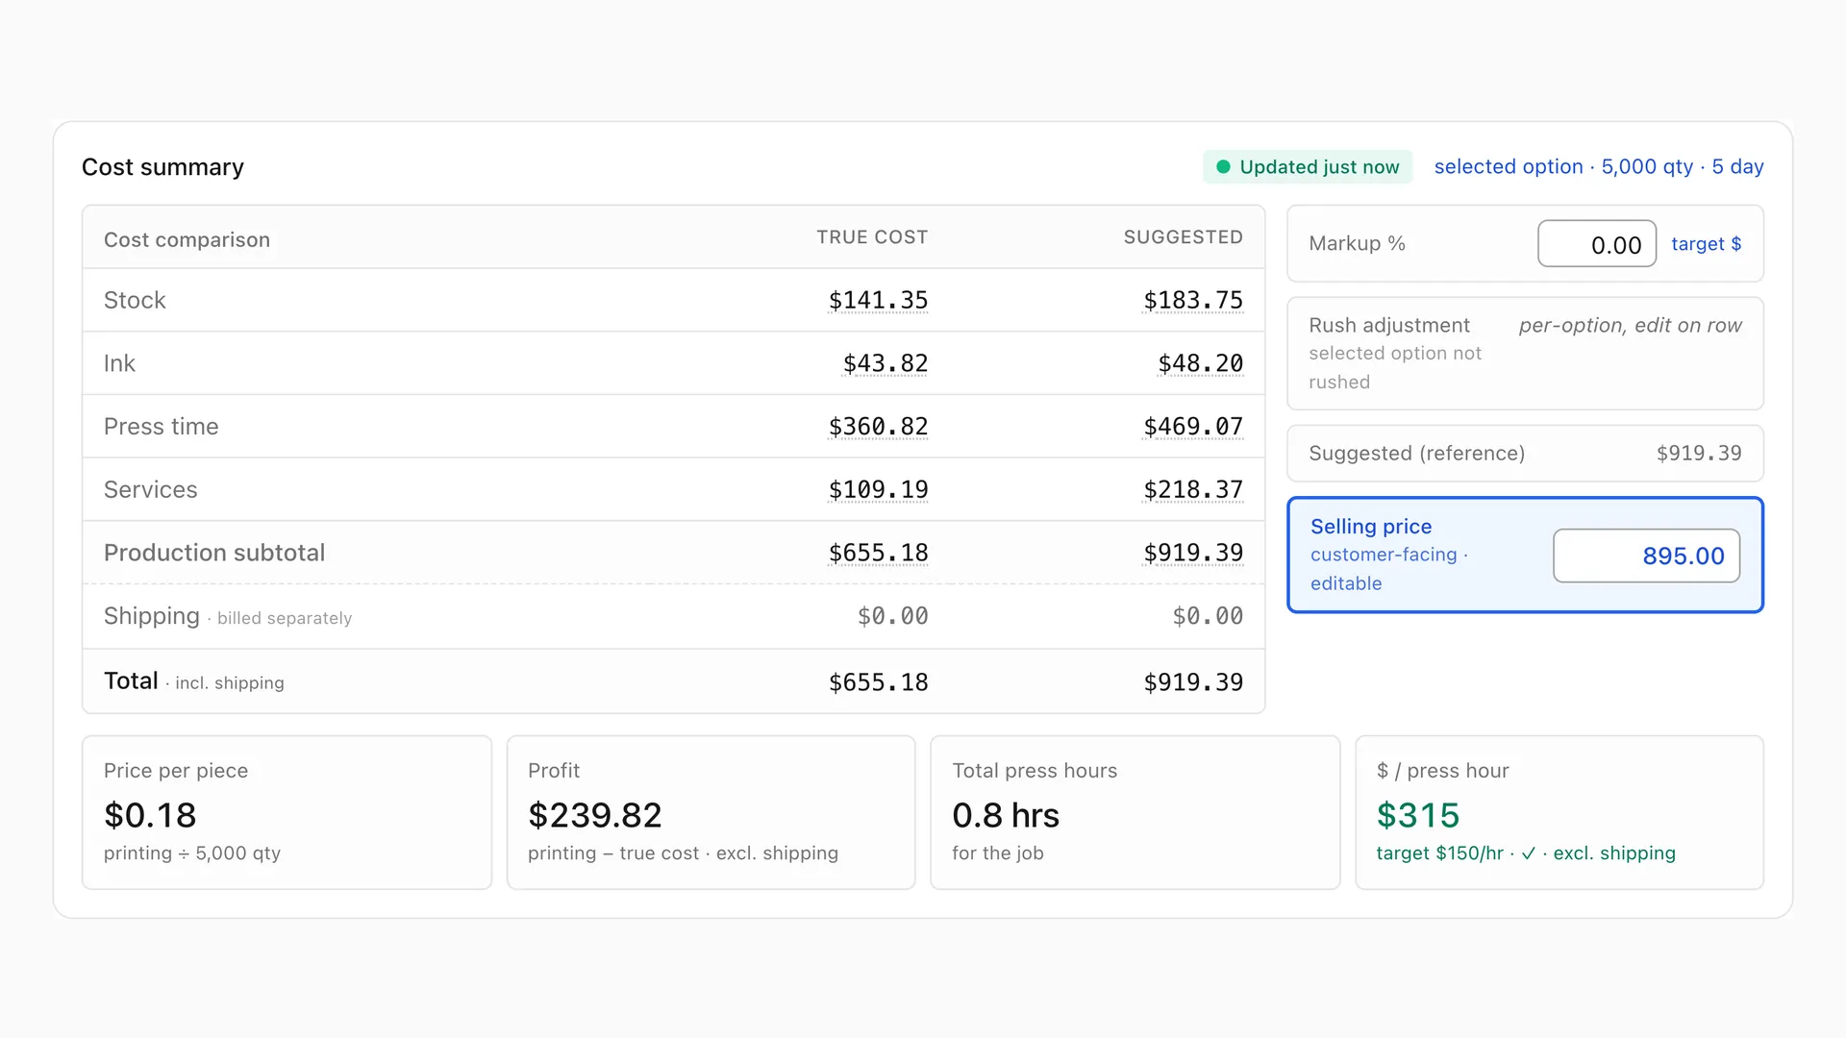The width and height of the screenshot is (1846, 1038).
Task: Click the Selling price input showing 895.00
Action: [1646, 556]
